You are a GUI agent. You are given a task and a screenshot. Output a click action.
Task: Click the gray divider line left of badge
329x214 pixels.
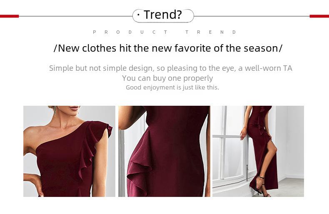click(75, 16)
